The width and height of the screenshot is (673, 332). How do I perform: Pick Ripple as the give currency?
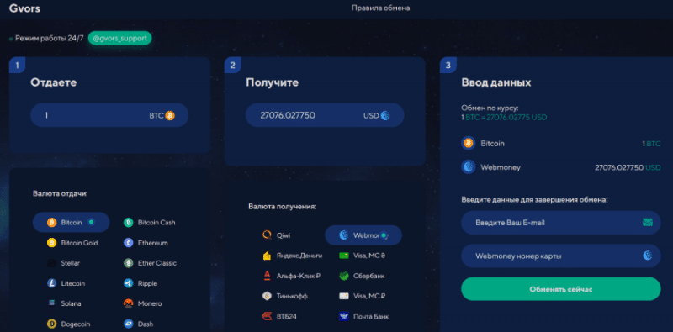pyautogui.click(x=140, y=283)
